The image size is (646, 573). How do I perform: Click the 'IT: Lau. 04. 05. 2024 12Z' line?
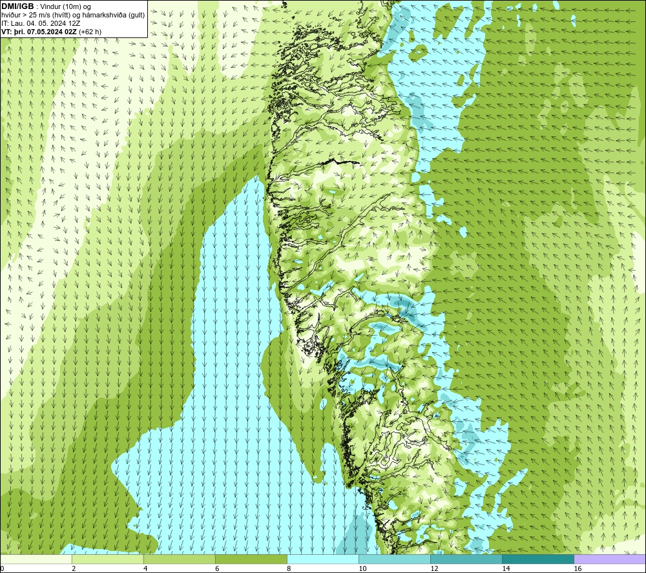click(x=41, y=23)
